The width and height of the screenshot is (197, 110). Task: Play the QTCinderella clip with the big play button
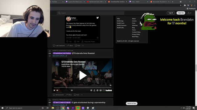point(83,75)
